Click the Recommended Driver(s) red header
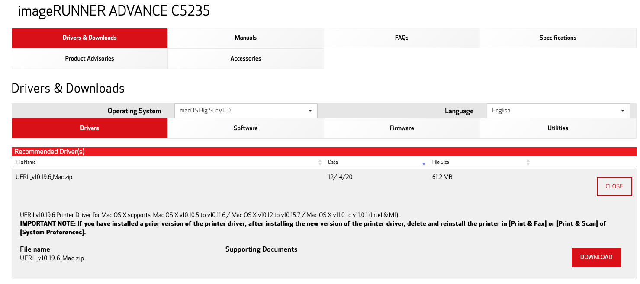Viewport: 640px width, 284px height. 324,152
